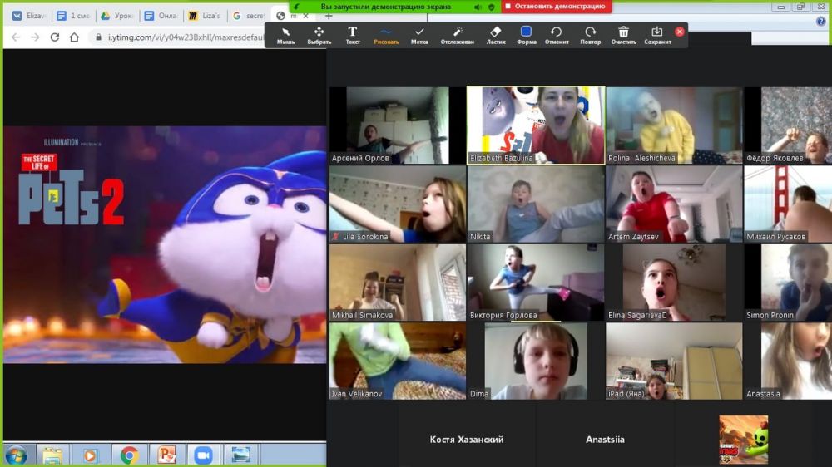The width and height of the screenshot is (832, 467).
Task: Reload the browser page
Action: pyautogui.click(x=55, y=37)
